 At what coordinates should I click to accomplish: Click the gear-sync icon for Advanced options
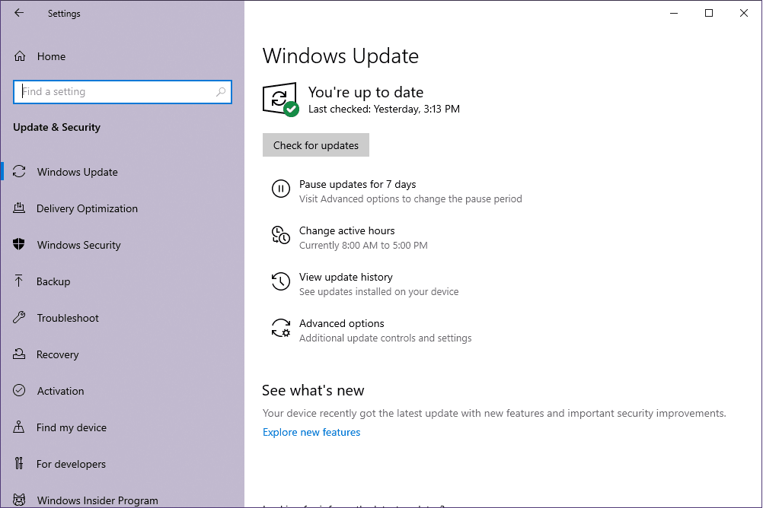click(x=281, y=328)
